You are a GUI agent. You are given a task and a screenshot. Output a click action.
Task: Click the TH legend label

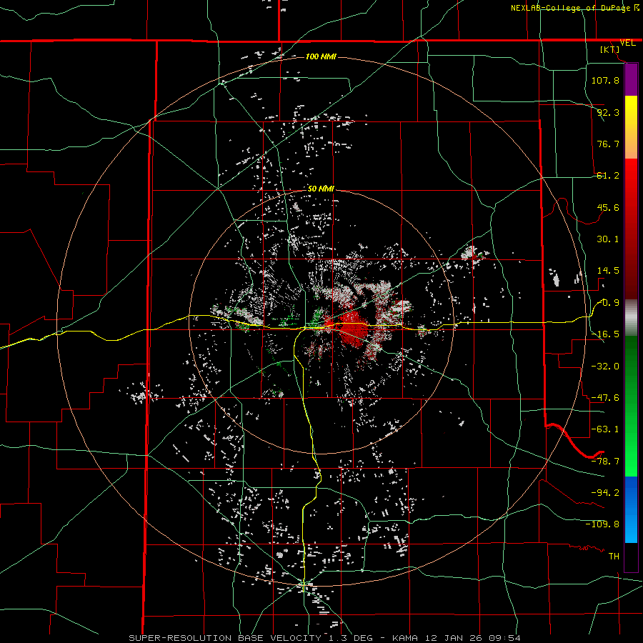pos(614,557)
